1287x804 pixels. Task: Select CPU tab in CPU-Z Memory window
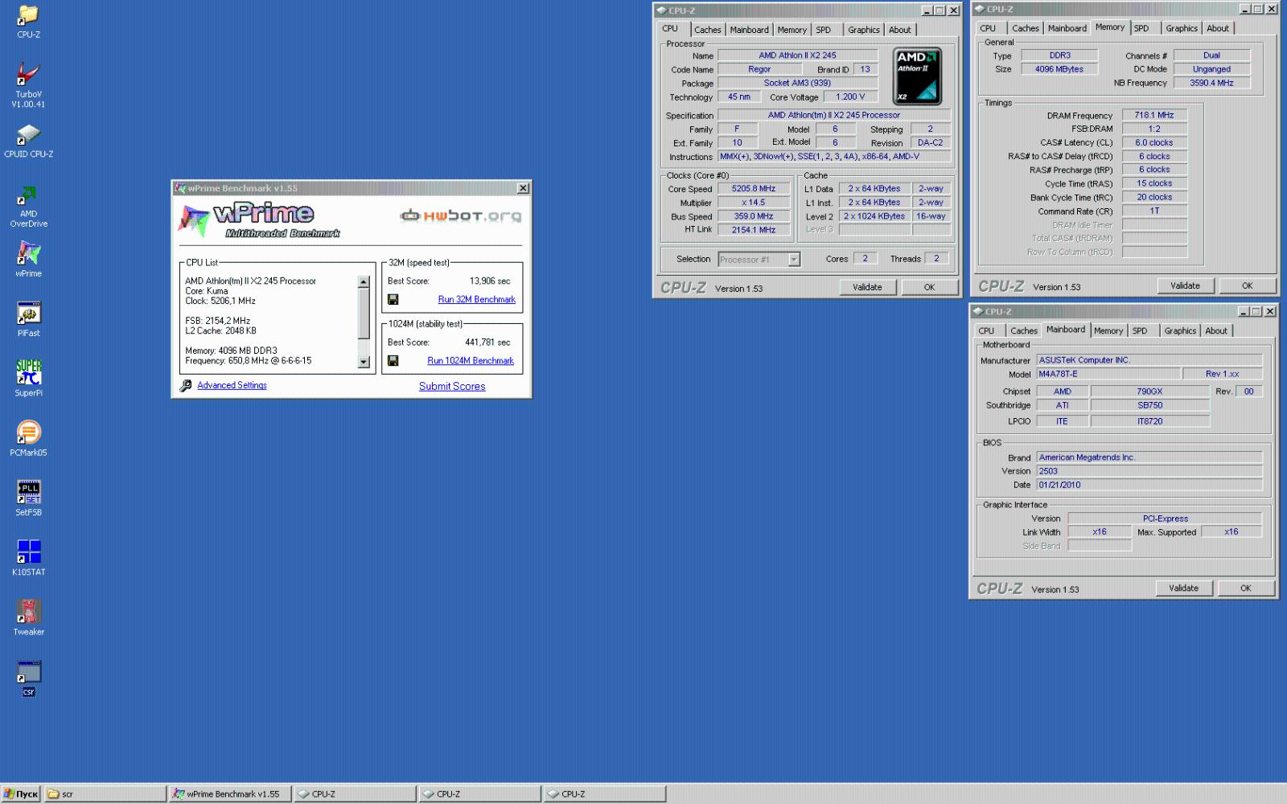click(x=988, y=28)
